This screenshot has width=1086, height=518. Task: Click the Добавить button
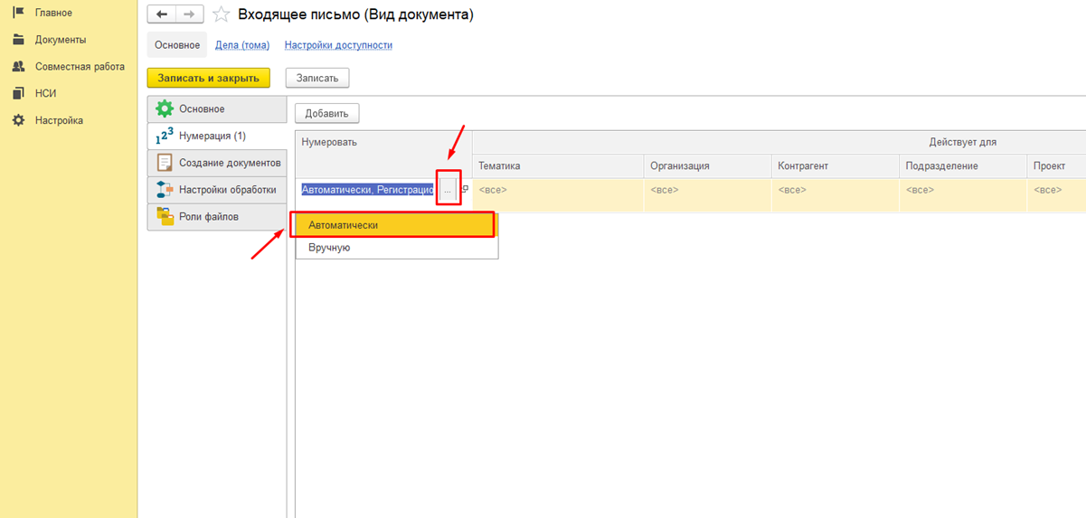tap(327, 113)
